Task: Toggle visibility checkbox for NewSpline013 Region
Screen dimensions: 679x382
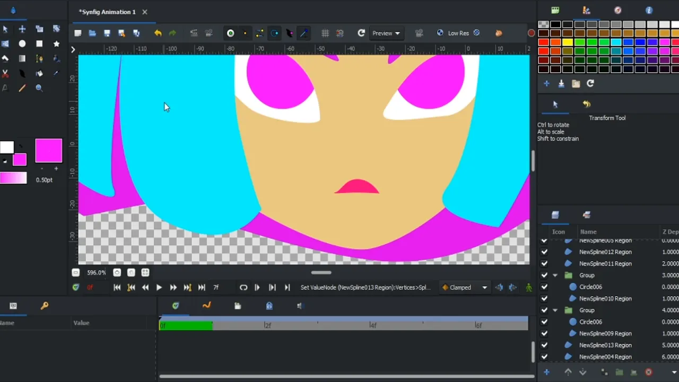Action: point(544,345)
